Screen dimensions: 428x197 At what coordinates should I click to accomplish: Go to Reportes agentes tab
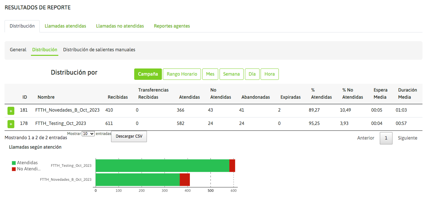click(172, 26)
